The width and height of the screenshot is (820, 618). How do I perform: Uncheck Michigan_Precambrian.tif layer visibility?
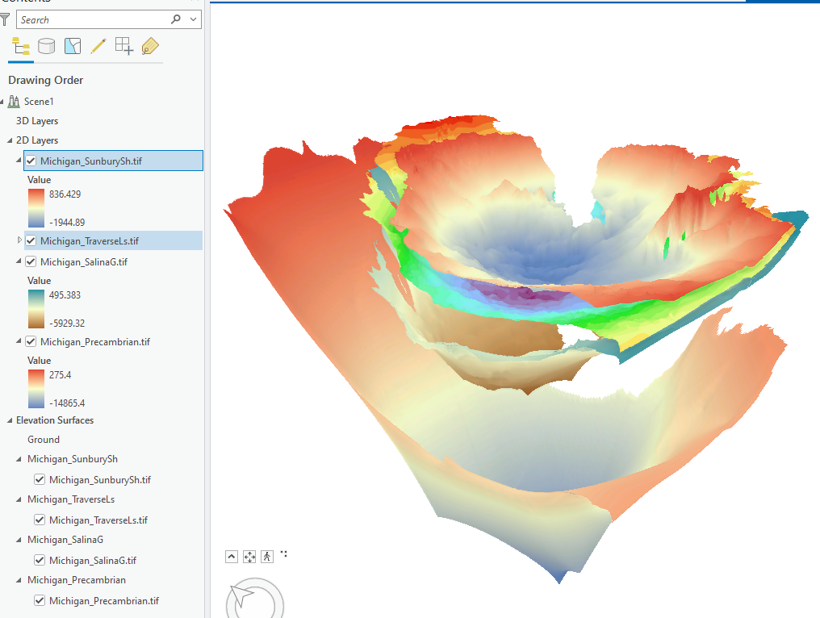click(x=31, y=341)
